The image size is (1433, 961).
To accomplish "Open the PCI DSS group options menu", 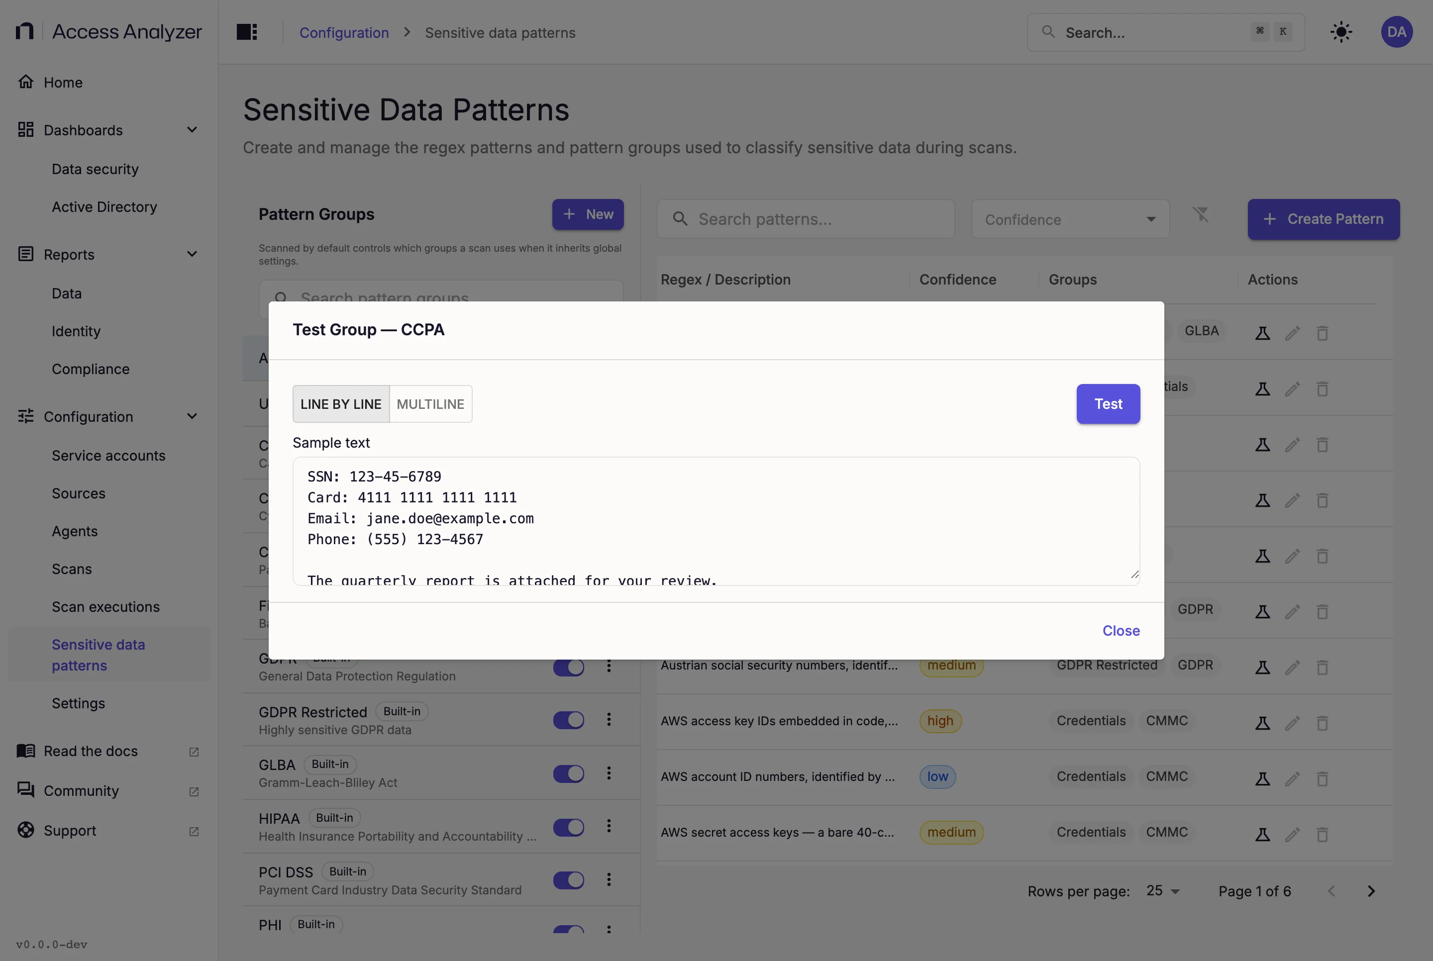I will [x=609, y=879].
